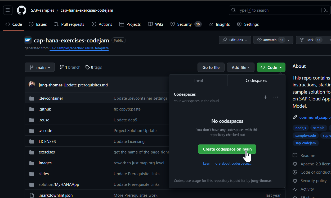The width and height of the screenshot is (331, 198).
Task: Switch to the Local tab
Action: coord(198,80)
